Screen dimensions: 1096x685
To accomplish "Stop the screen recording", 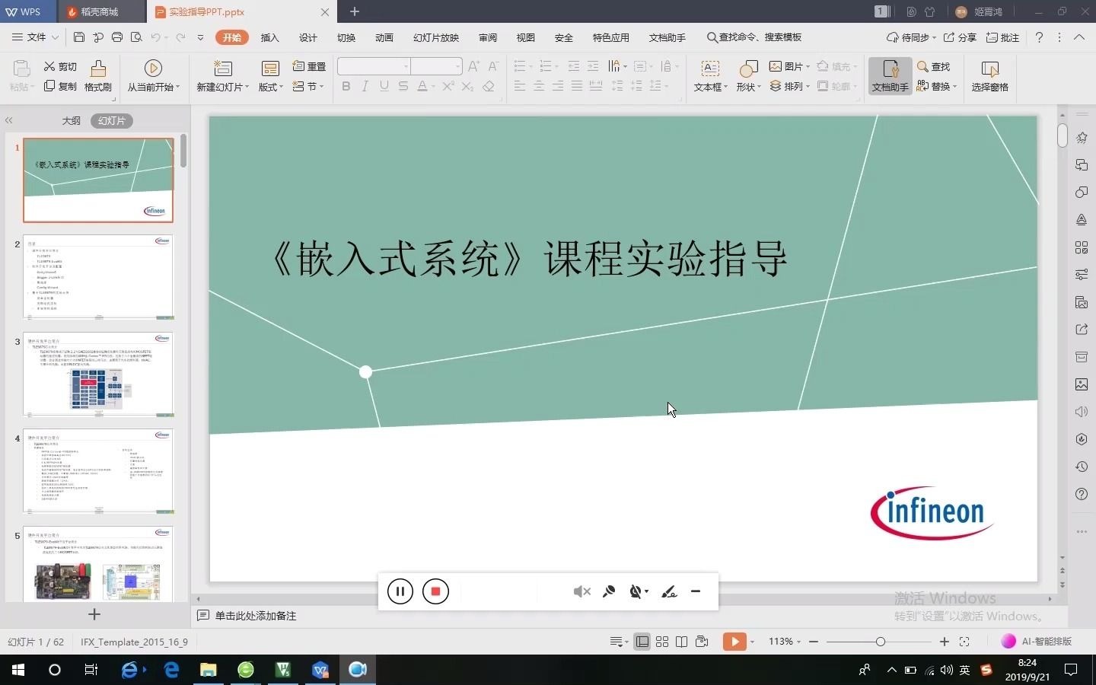I will pos(435,591).
